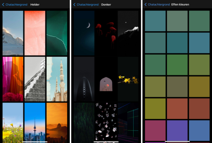
Task: Choose the TV tower city skyline wallpaper
Action: pos(35,122)
